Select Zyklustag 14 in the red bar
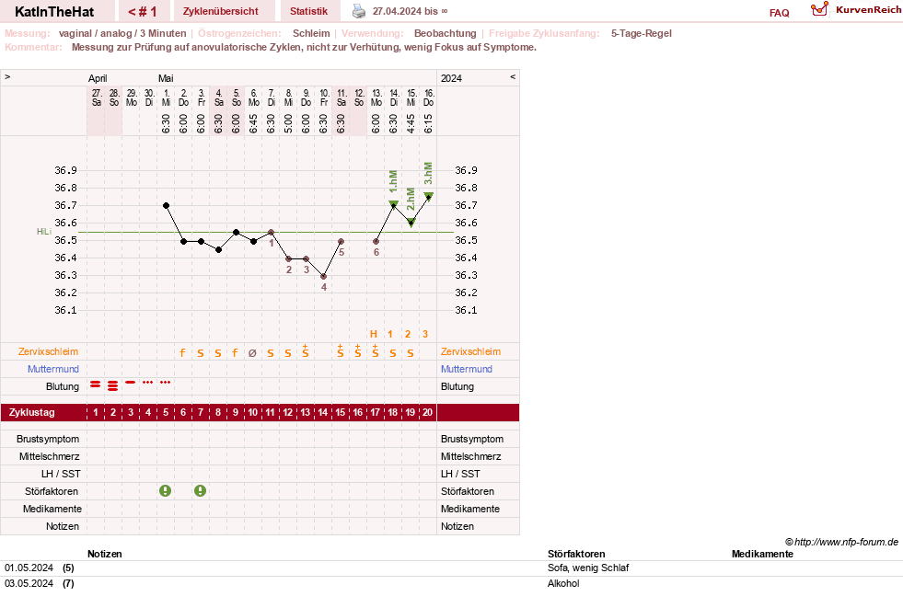The width and height of the screenshot is (903, 608). click(x=322, y=412)
